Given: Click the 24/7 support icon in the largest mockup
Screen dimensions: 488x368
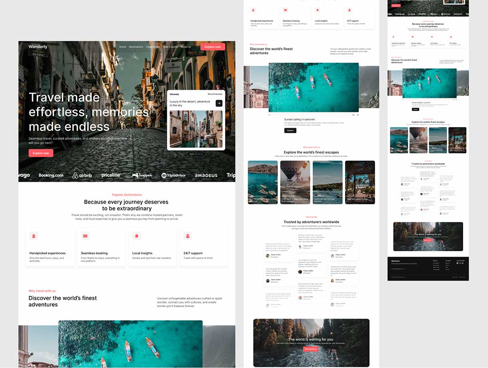Looking at the screenshot, I should point(188,236).
